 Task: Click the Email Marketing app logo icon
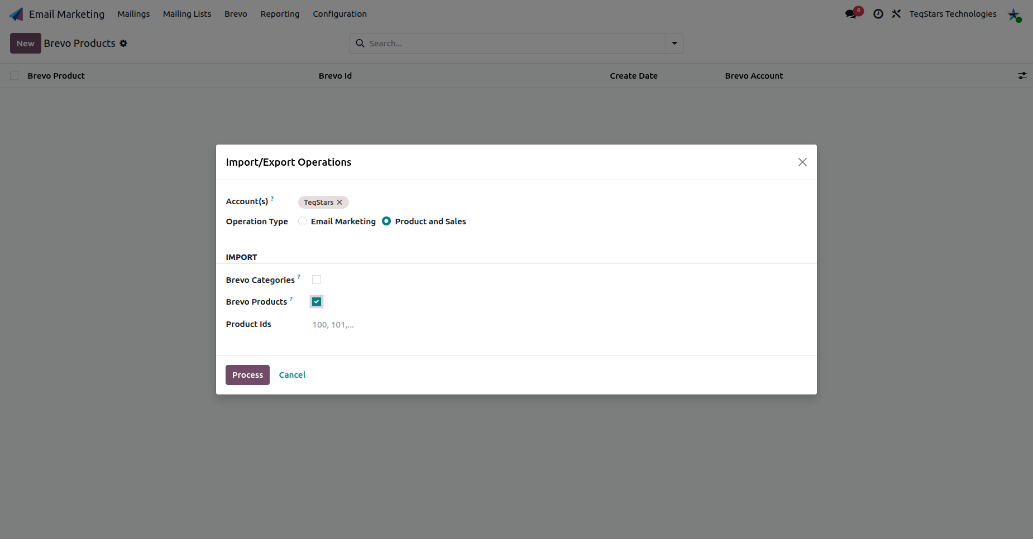click(16, 14)
